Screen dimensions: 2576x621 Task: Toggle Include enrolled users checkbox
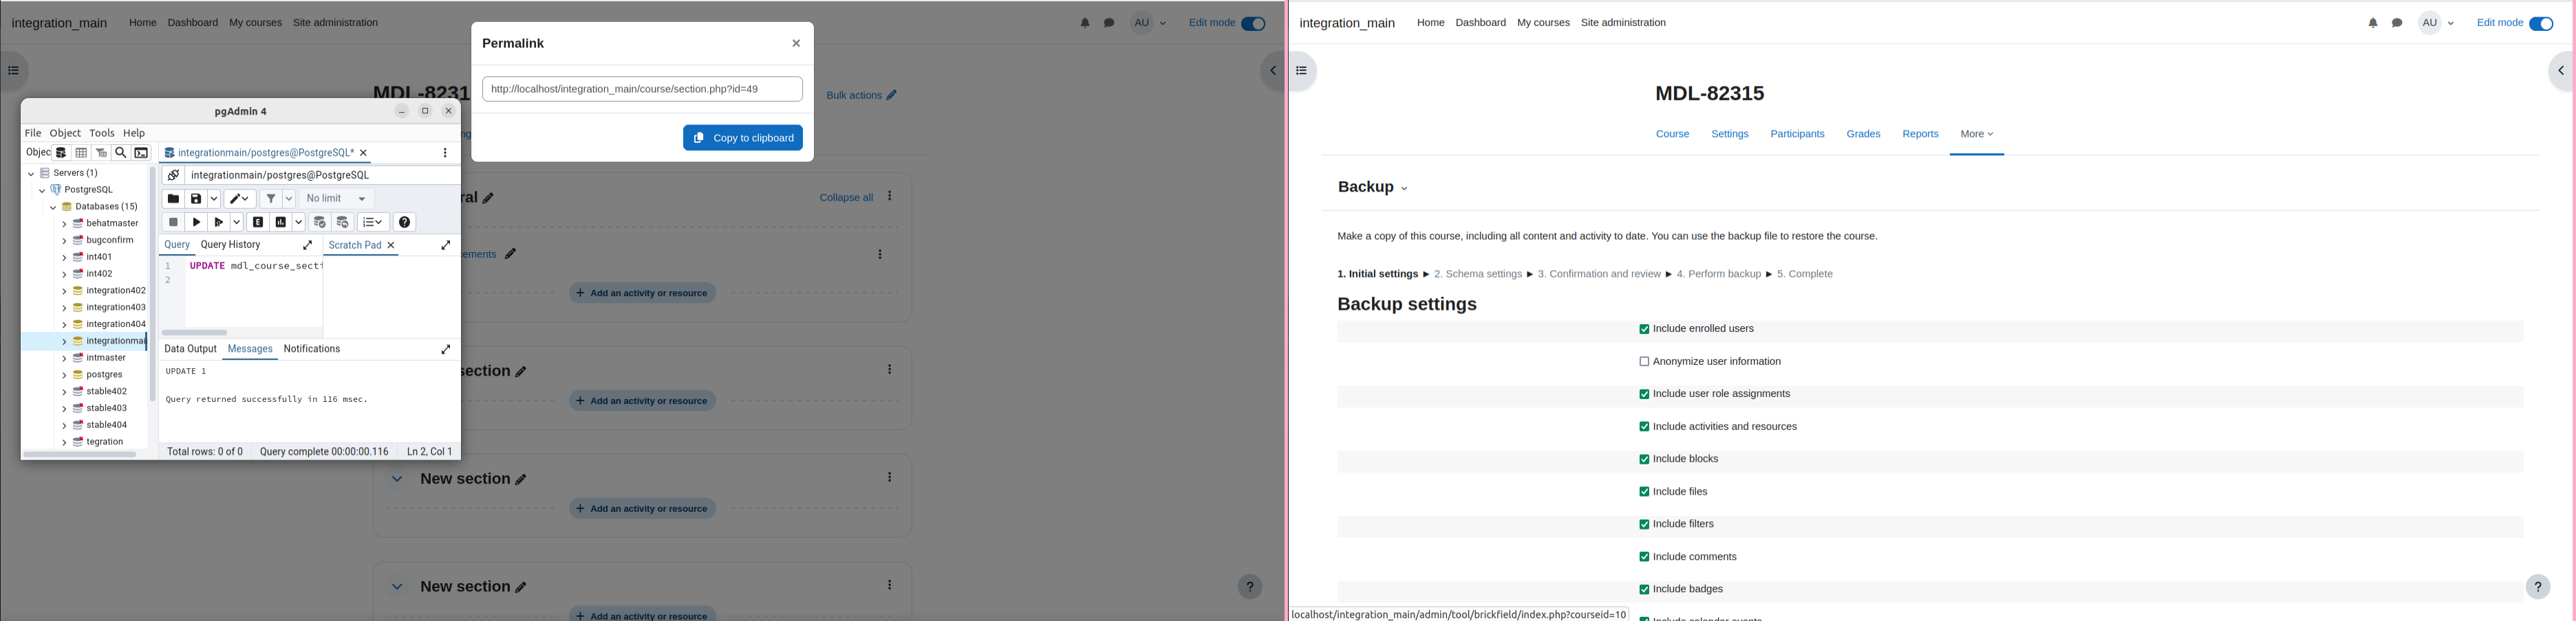pos(1643,330)
